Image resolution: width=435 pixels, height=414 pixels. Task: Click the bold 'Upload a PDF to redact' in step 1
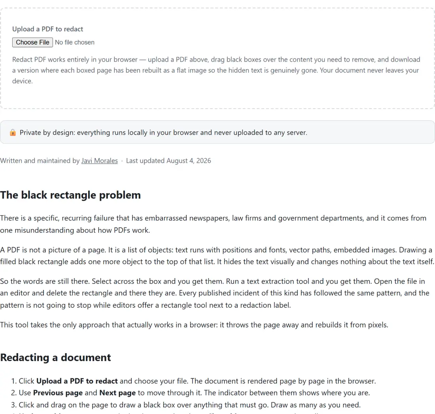[x=77, y=381]
